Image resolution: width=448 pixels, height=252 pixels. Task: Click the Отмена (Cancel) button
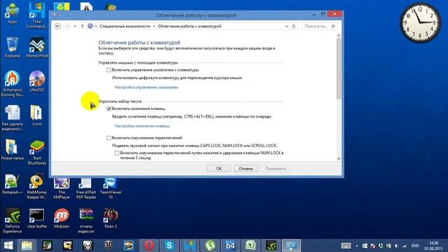tap(246, 169)
